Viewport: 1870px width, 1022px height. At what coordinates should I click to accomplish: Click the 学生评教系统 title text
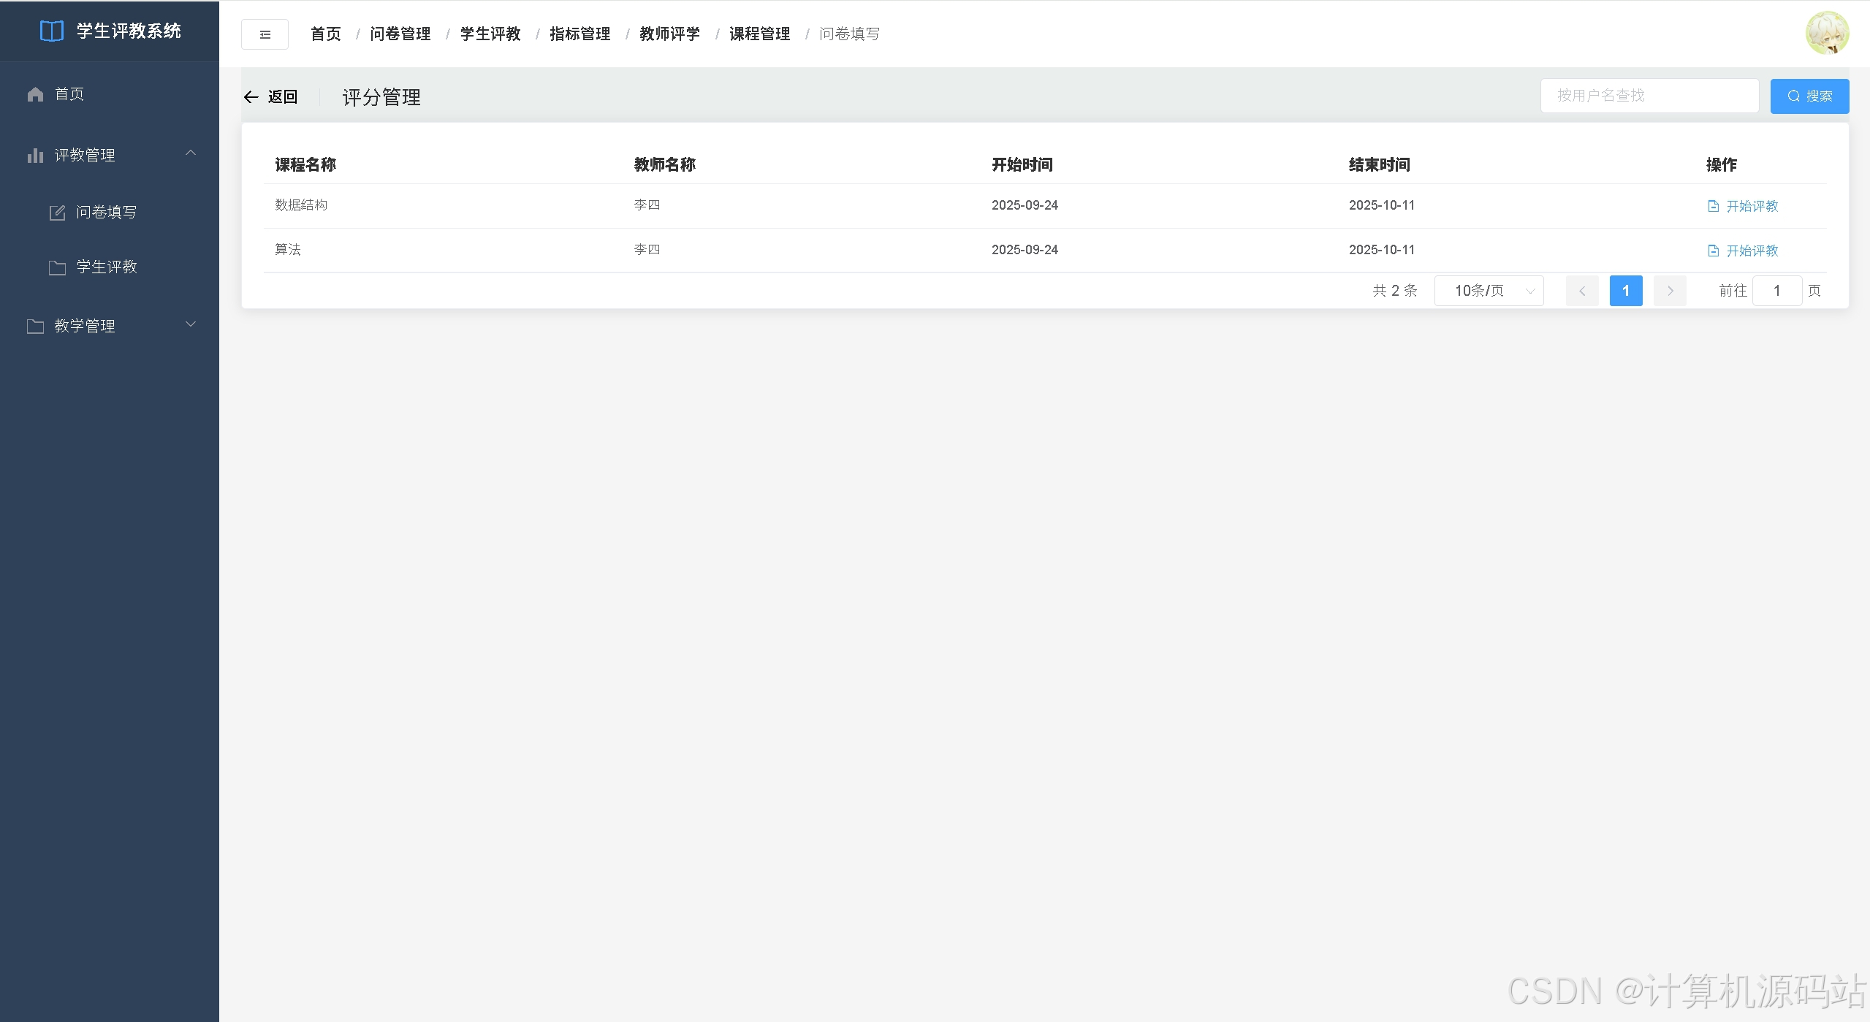click(x=129, y=31)
